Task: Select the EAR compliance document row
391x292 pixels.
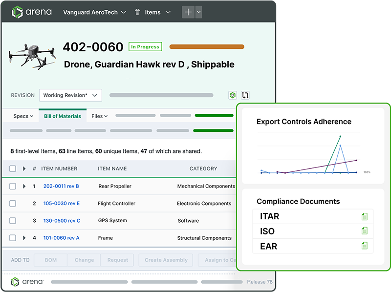Action: [x=313, y=246]
